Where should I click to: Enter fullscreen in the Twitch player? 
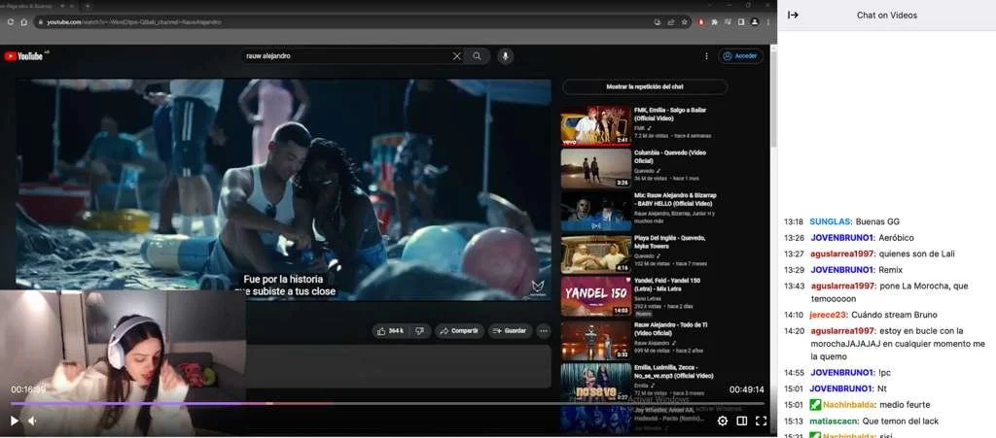tap(761, 421)
